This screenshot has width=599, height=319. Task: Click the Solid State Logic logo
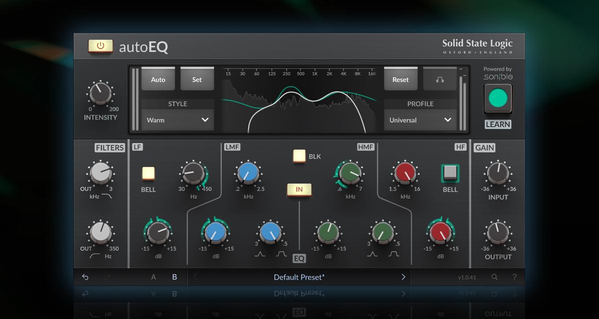[x=477, y=46]
